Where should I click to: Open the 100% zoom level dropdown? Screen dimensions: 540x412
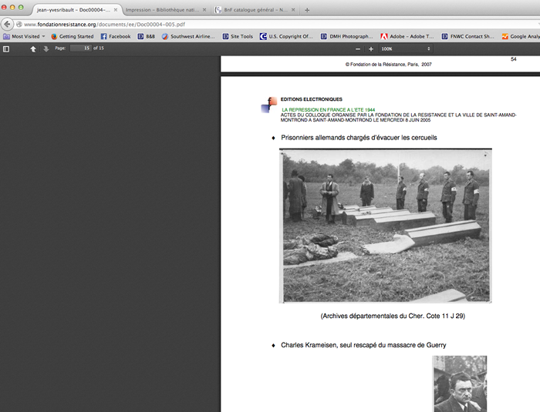point(406,49)
